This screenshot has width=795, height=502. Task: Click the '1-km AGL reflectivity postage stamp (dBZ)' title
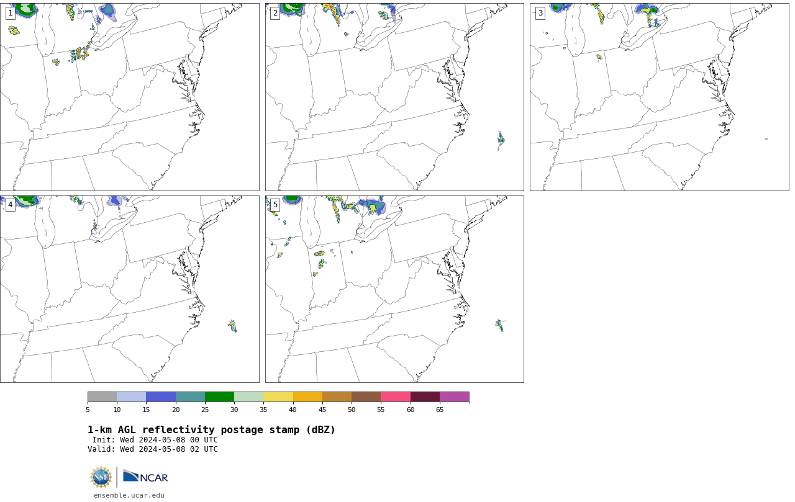point(211,430)
